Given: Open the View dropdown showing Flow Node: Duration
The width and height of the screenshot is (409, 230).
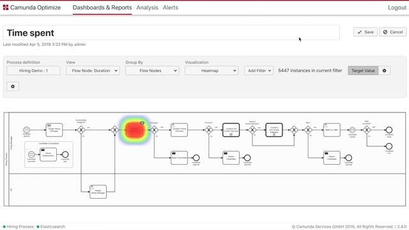Looking at the screenshot, I should tap(93, 71).
